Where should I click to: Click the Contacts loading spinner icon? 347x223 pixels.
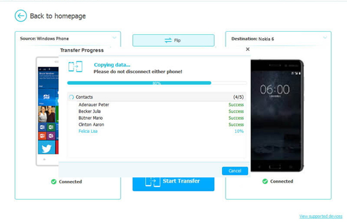click(71, 97)
